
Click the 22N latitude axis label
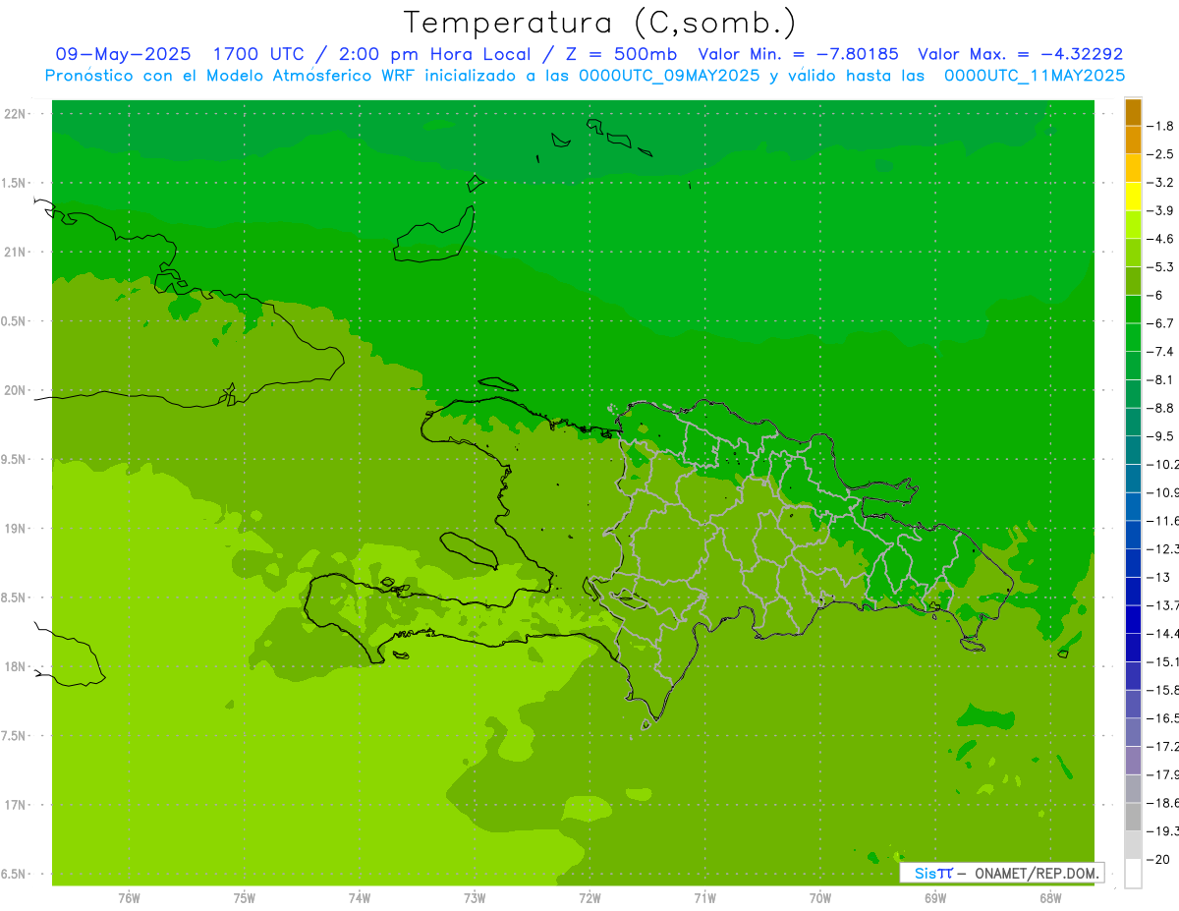pyautogui.click(x=16, y=113)
